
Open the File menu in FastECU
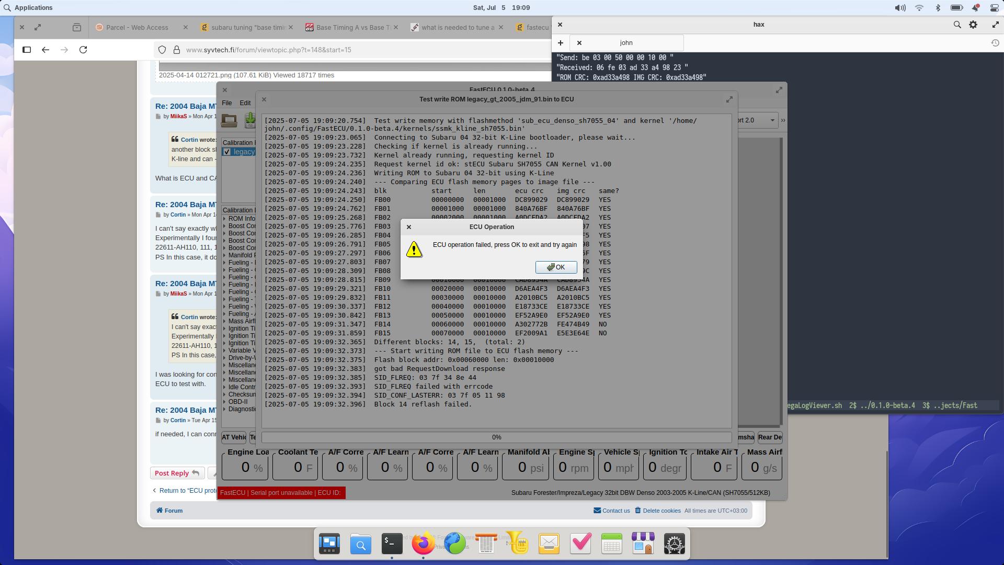226,103
